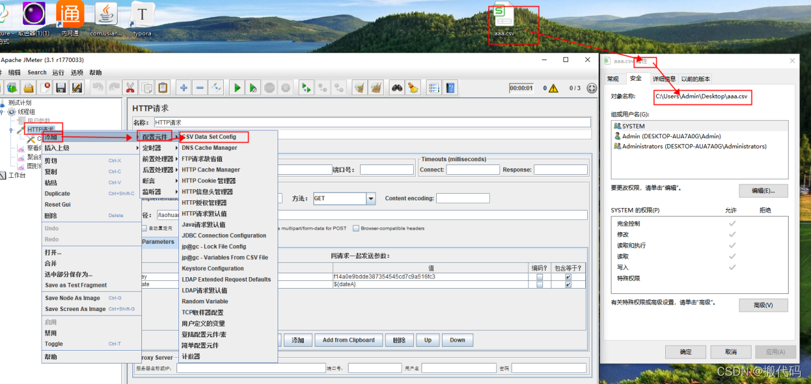Switch to 以前的版本 tab in properties dialog
The image size is (811, 384).
pos(695,79)
